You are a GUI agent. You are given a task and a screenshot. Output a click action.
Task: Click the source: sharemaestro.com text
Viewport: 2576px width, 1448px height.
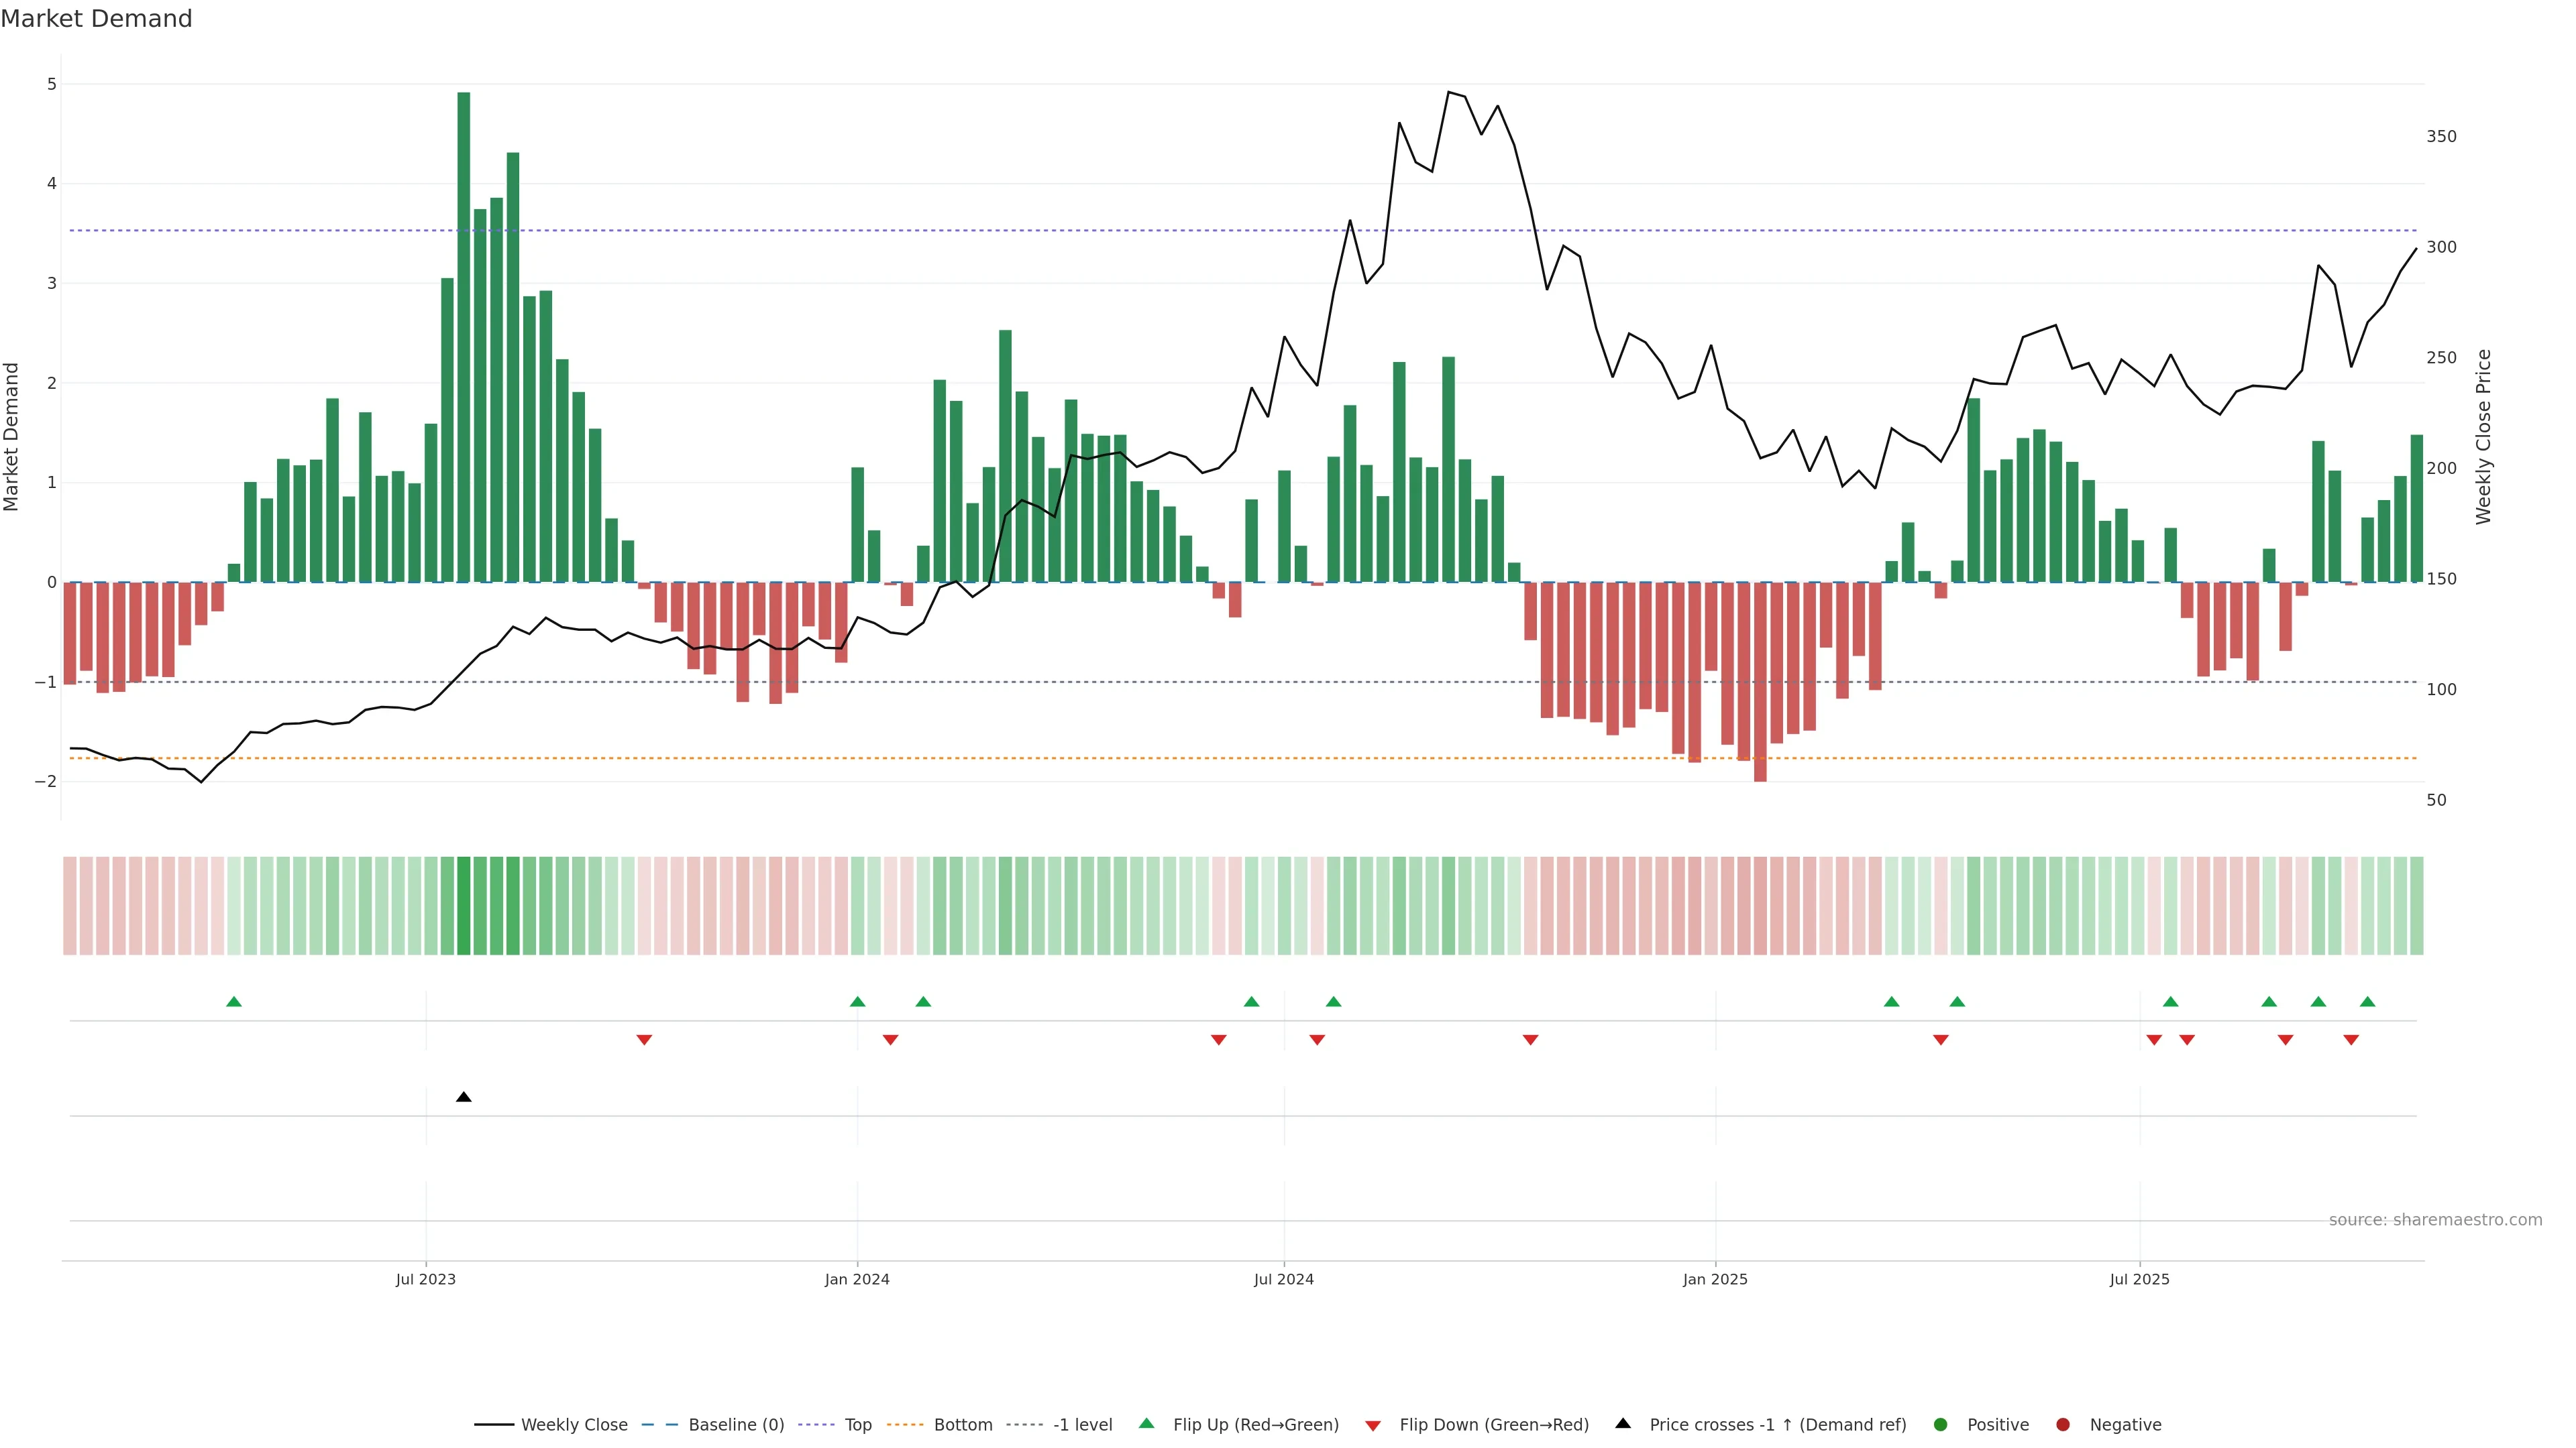[2435, 1220]
